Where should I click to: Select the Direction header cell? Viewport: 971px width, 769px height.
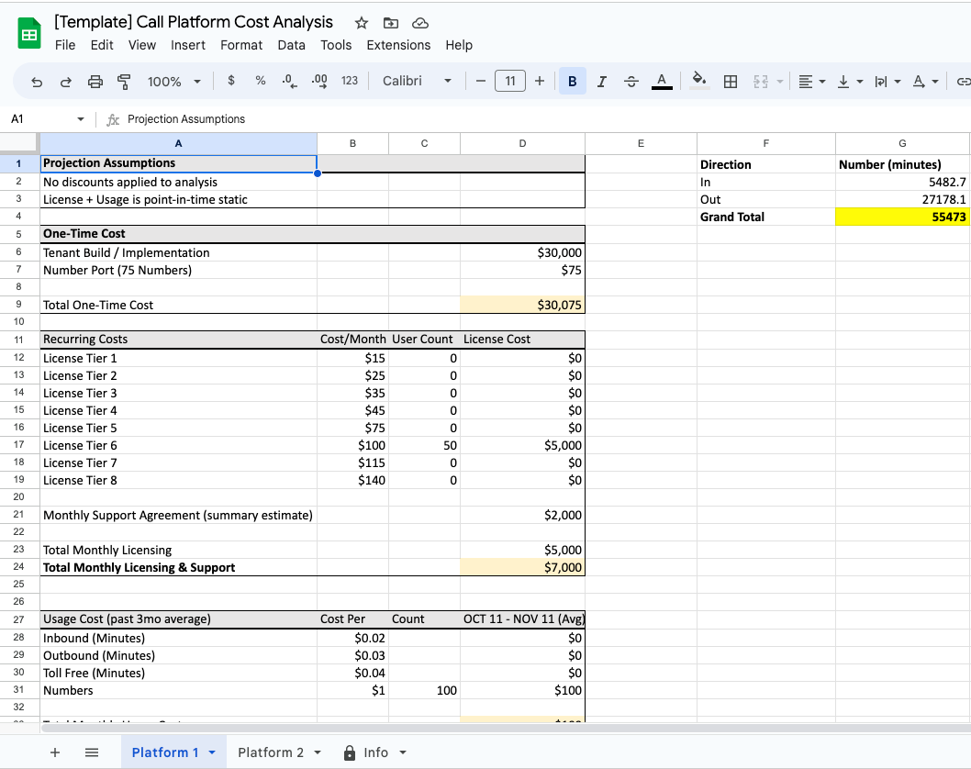coord(766,164)
